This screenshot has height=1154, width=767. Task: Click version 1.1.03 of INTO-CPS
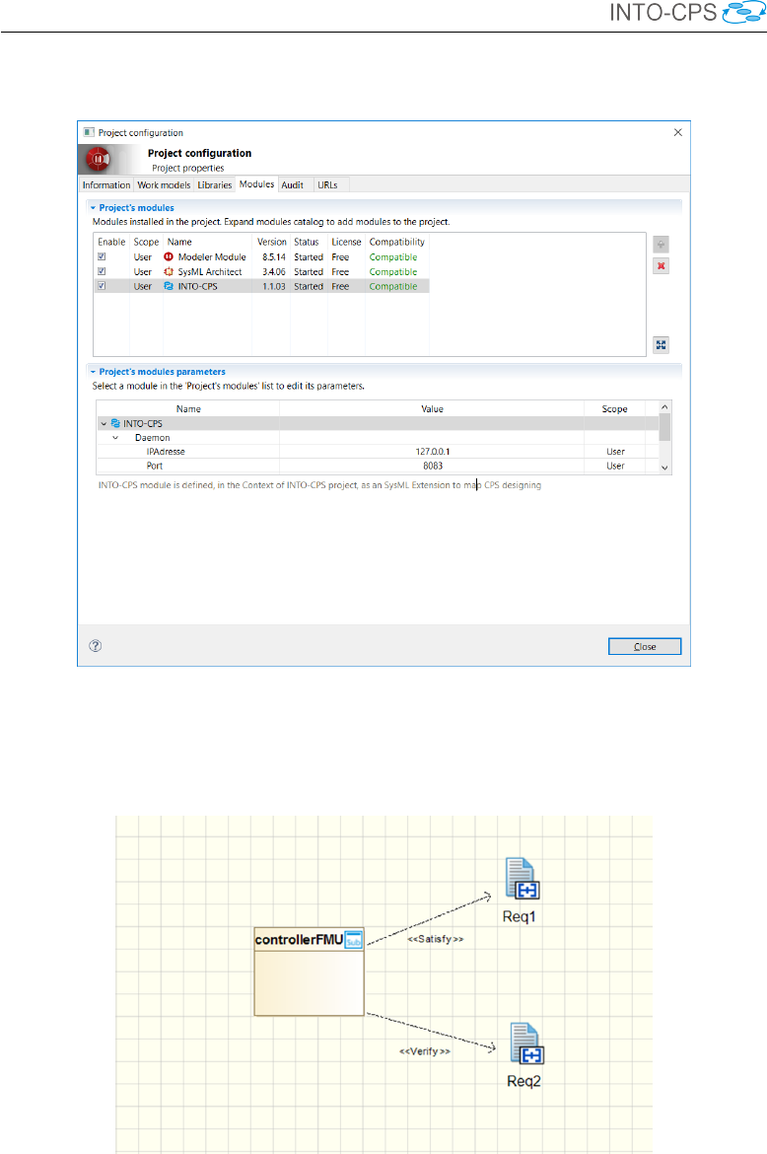pyautogui.click(x=273, y=287)
